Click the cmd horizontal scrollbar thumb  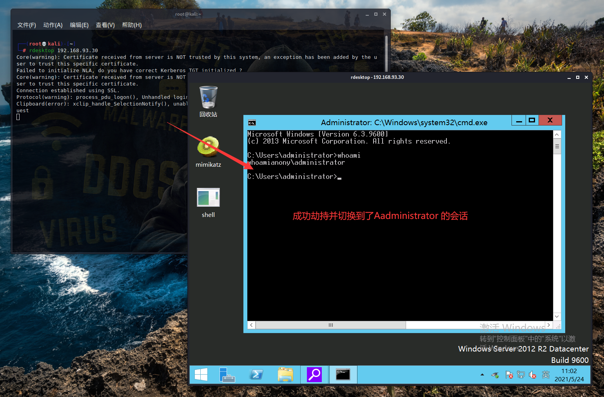point(331,325)
